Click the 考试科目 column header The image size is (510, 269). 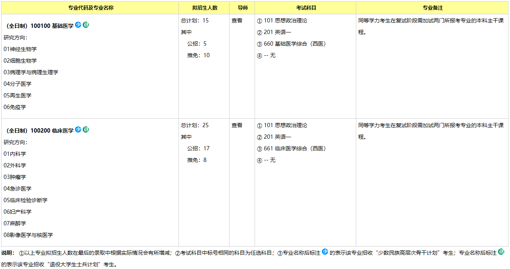(306, 8)
